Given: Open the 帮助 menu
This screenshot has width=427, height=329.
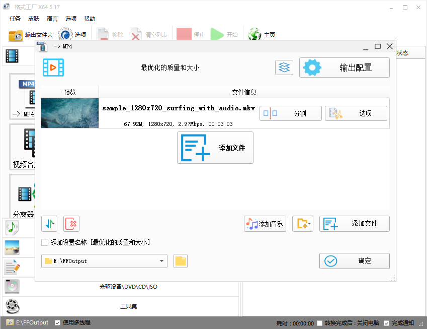Looking at the screenshot, I should pyautogui.click(x=90, y=19).
